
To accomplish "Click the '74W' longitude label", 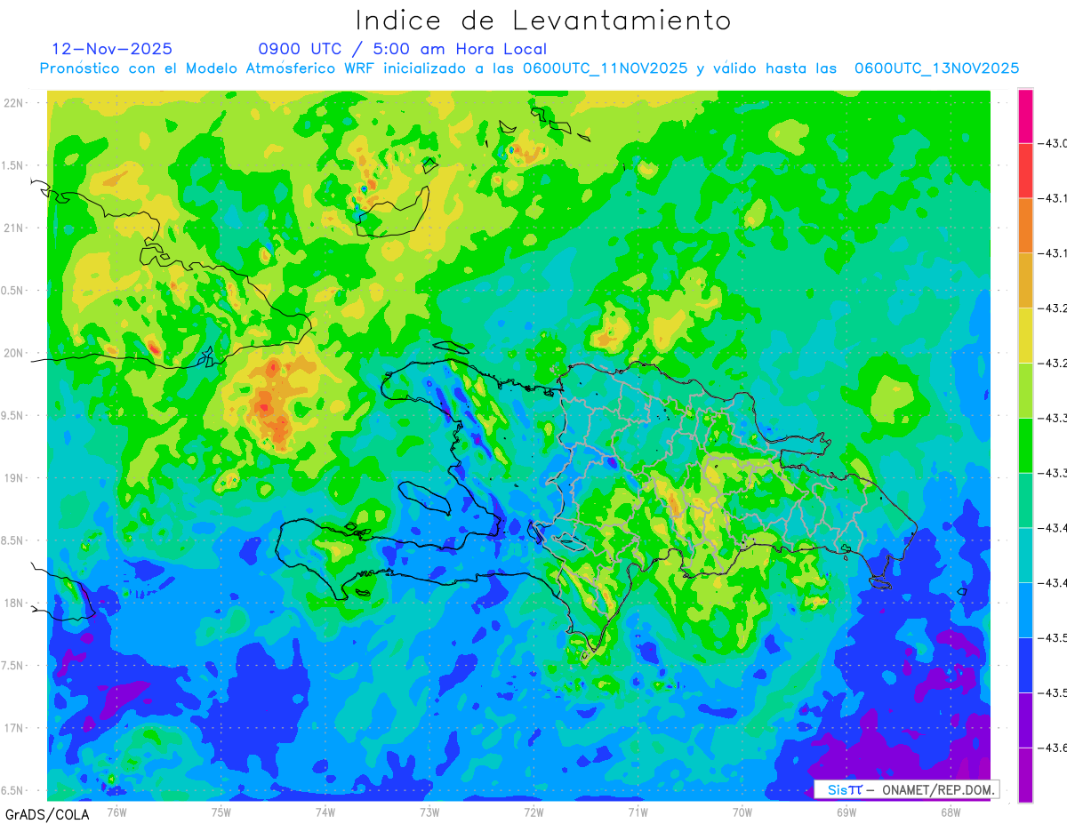I will (x=325, y=812).
